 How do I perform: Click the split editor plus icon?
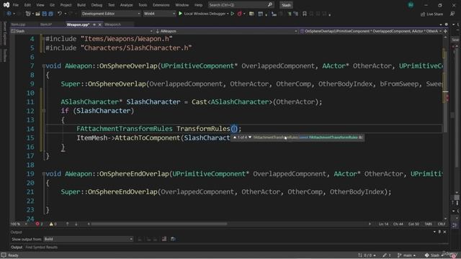(445, 31)
